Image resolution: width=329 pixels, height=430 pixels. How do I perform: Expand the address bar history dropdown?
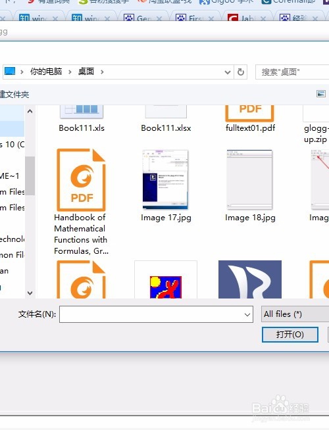pos(228,72)
